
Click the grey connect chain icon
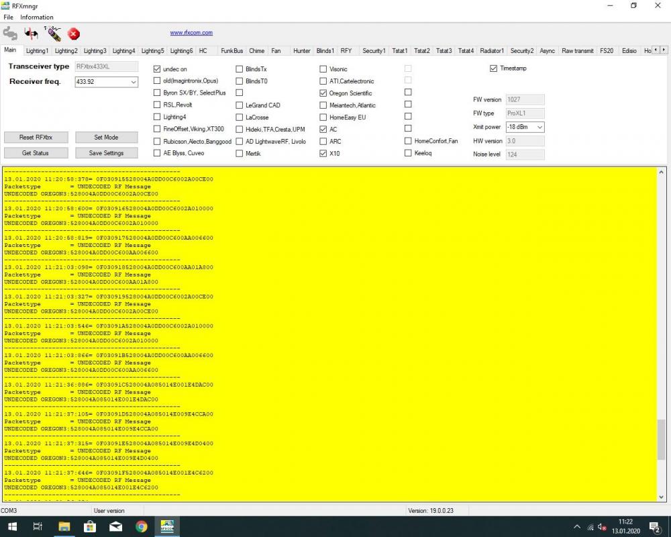click(x=10, y=33)
